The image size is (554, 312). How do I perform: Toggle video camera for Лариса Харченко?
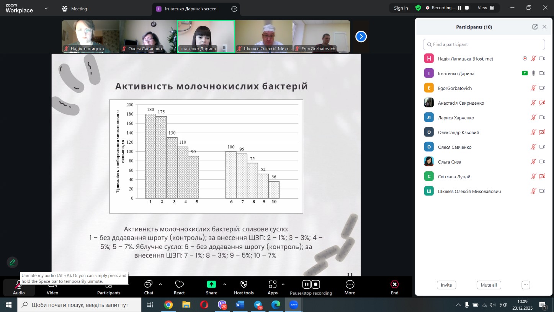pos(542,118)
